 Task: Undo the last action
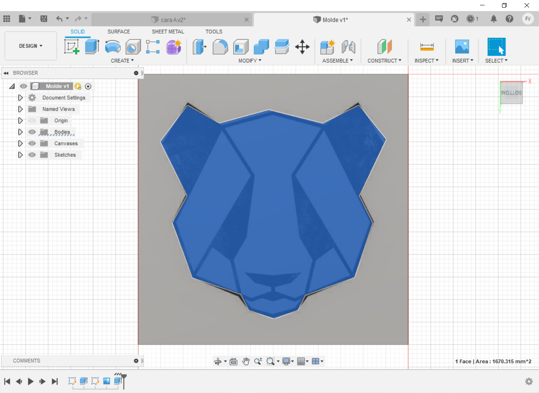(x=59, y=19)
